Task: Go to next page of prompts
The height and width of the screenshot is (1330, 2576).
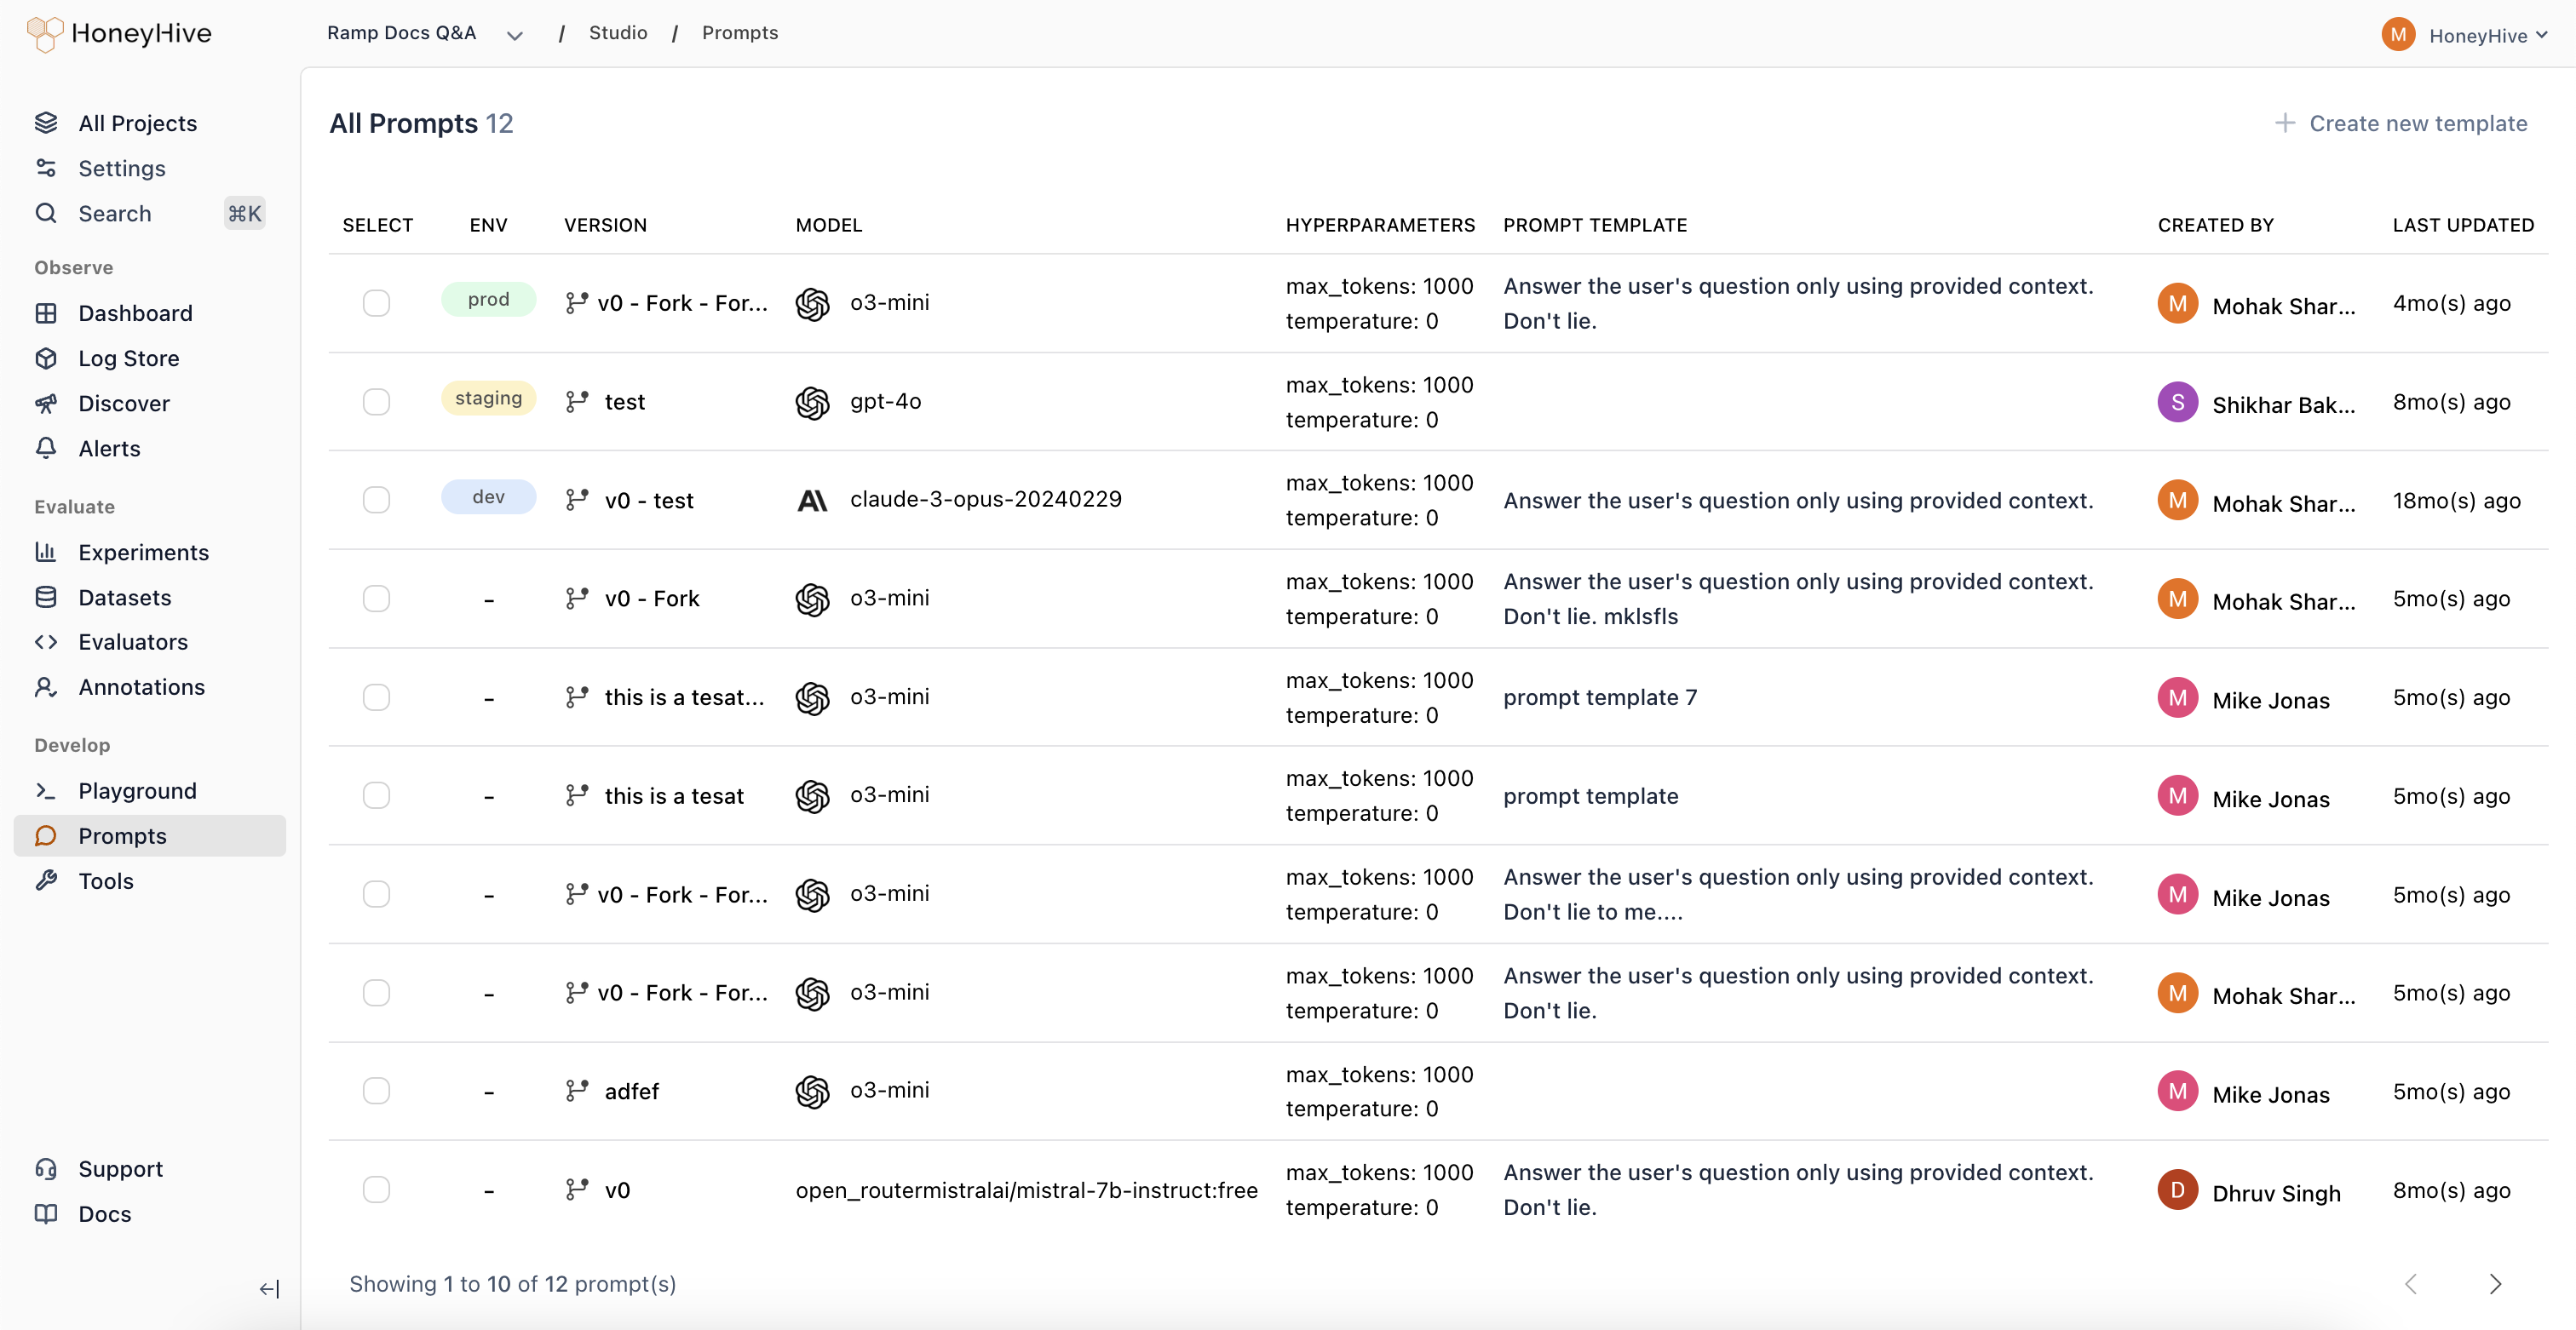Action: pyautogui.click(x=2494, y=1284)
